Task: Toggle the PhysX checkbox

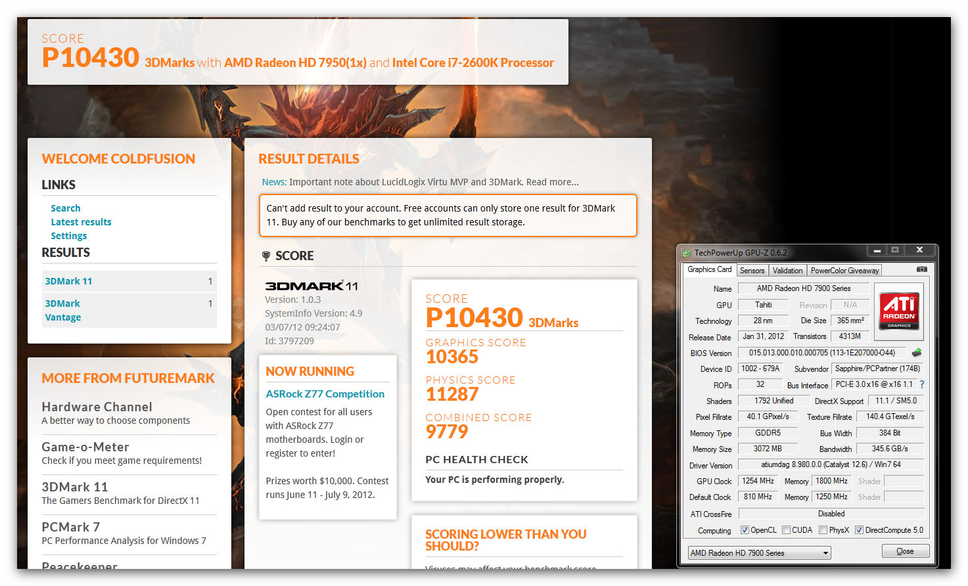Action: pos(823,530)
